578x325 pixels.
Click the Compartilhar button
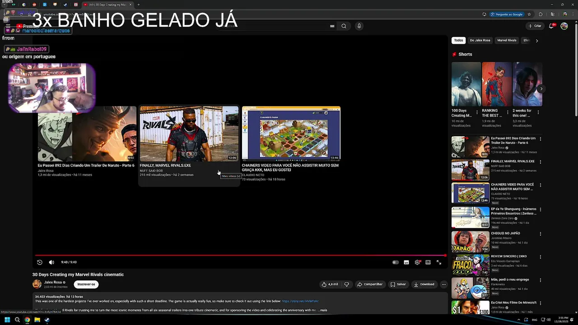(369, 284)
